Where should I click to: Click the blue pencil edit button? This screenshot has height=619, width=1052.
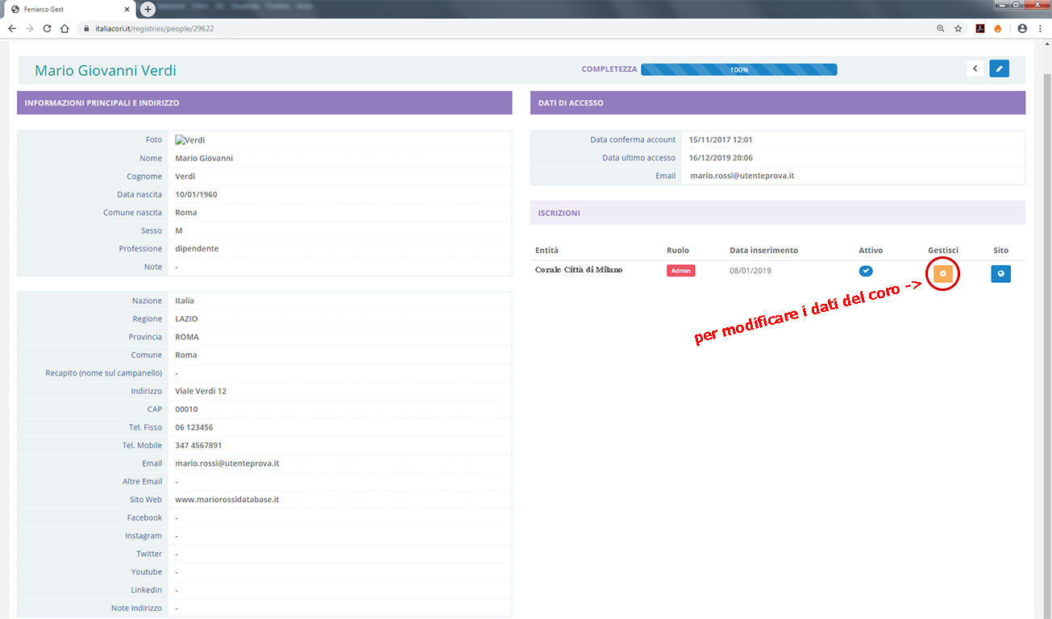pos(999,69)
